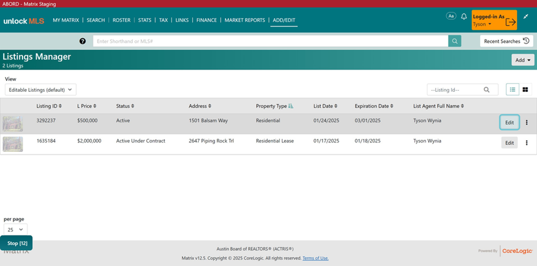
Task: Click the unlock MLS logo
Action: point(24,21)
